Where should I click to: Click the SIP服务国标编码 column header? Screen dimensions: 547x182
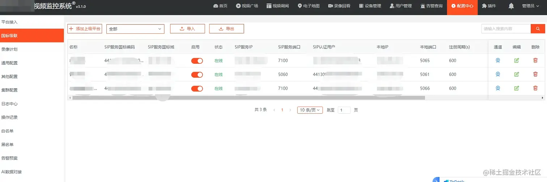[119, 47]
